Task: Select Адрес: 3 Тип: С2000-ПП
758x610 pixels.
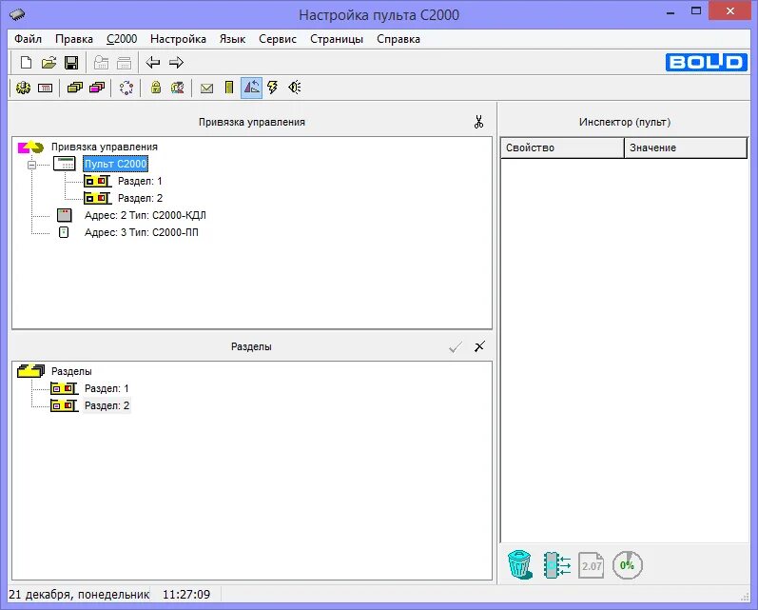Action: (141, 232)
